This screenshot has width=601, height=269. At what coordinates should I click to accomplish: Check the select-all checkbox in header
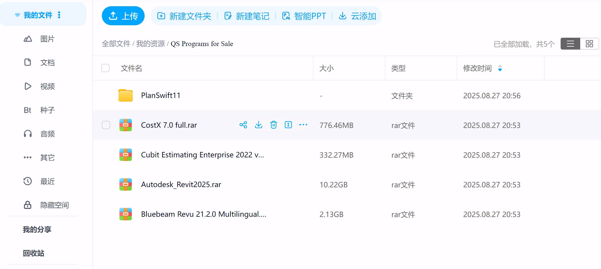click(x=105, y=68)
